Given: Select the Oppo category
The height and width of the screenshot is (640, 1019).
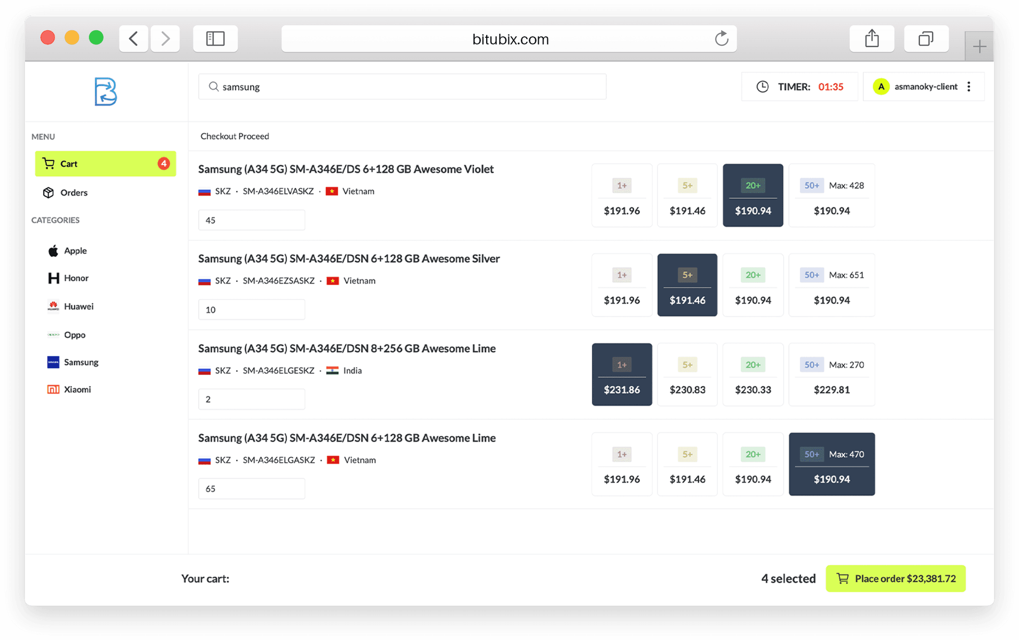Looking at the screenshot, I should [75, 334].
